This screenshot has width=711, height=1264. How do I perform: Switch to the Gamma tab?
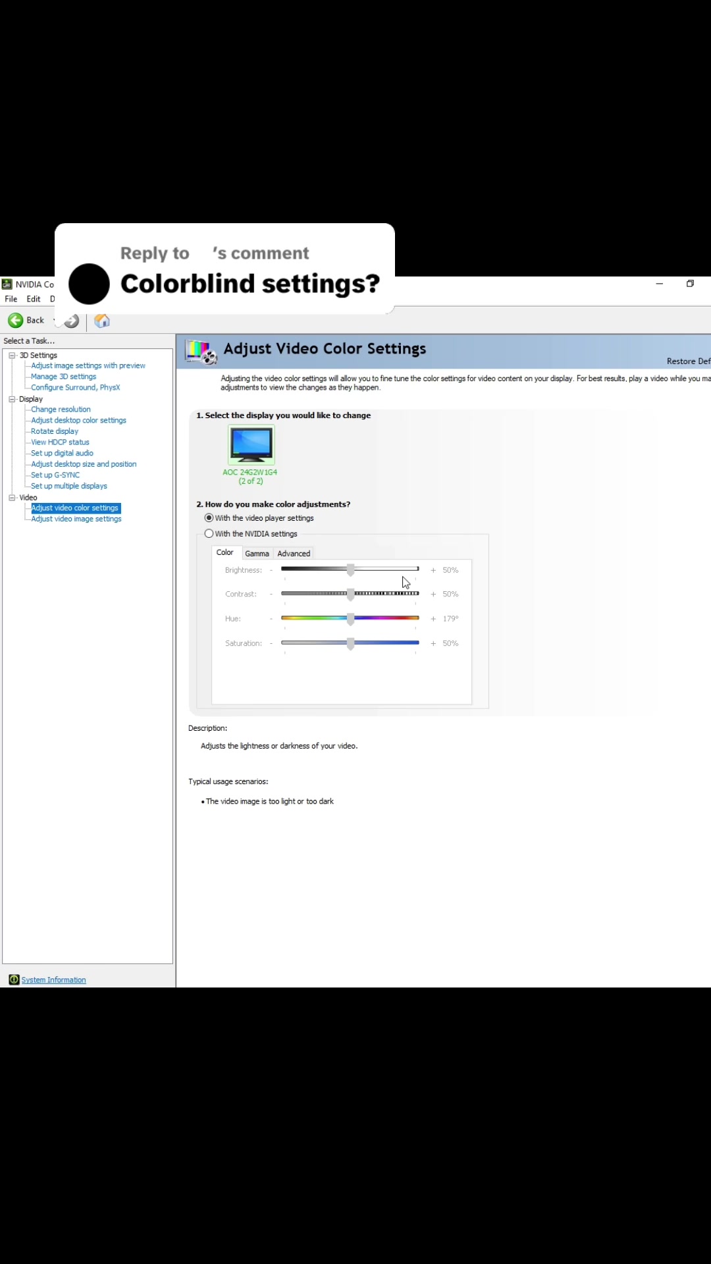pyautogui.click(x=257, y=554)
